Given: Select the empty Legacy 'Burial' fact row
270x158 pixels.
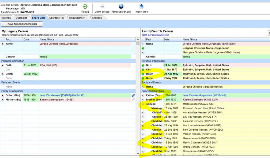Looking at the screenshot, I should pos(68,78).
